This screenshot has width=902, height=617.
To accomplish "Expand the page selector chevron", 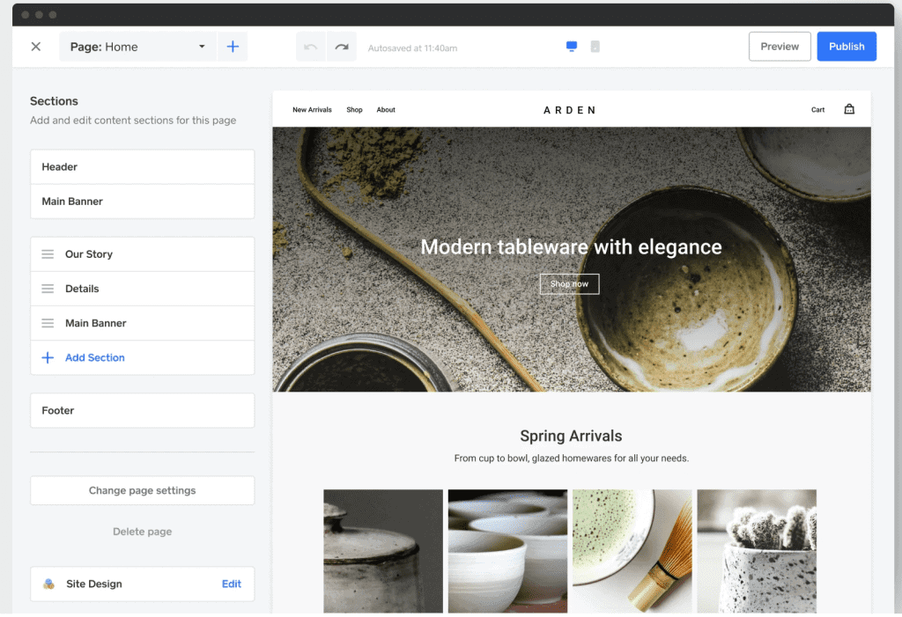I will [202, 46].
